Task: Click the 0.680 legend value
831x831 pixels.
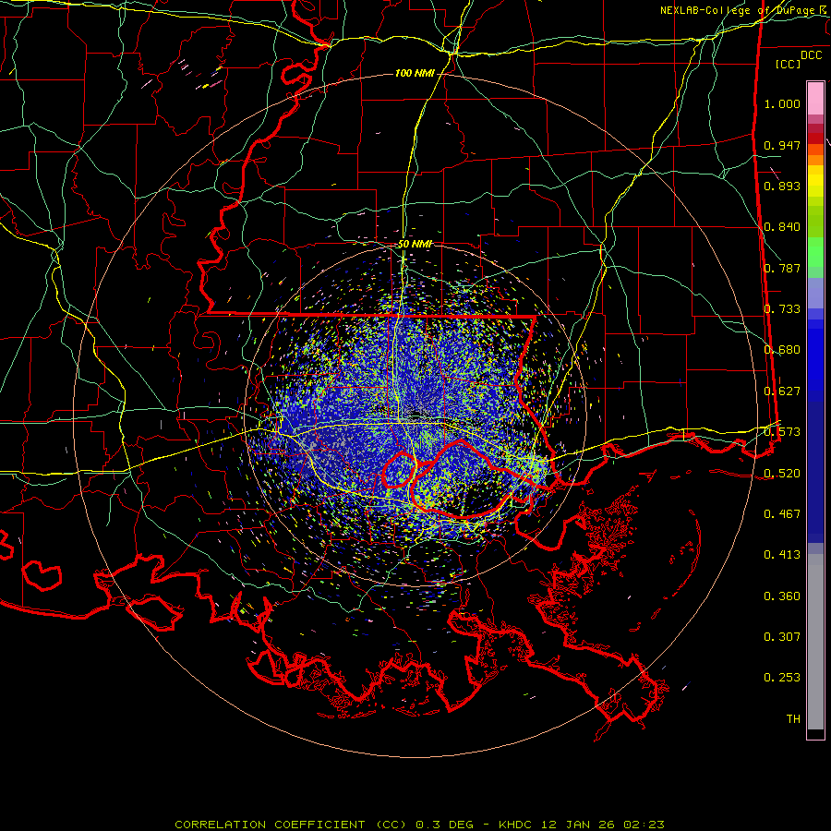Action: coord(782,350)
